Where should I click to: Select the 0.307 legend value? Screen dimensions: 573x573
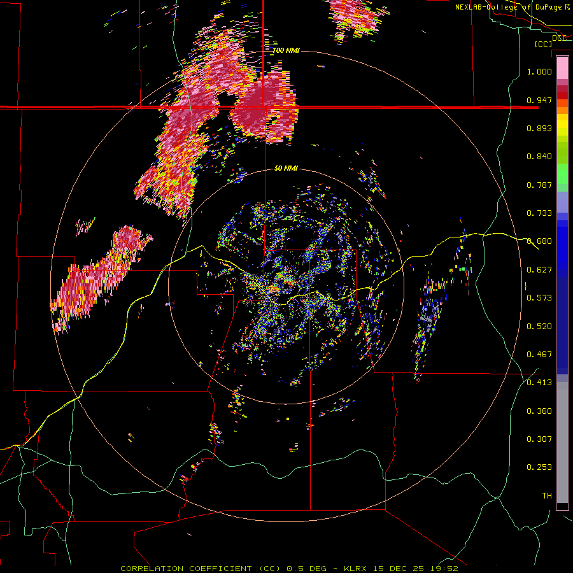coord(539,439)
